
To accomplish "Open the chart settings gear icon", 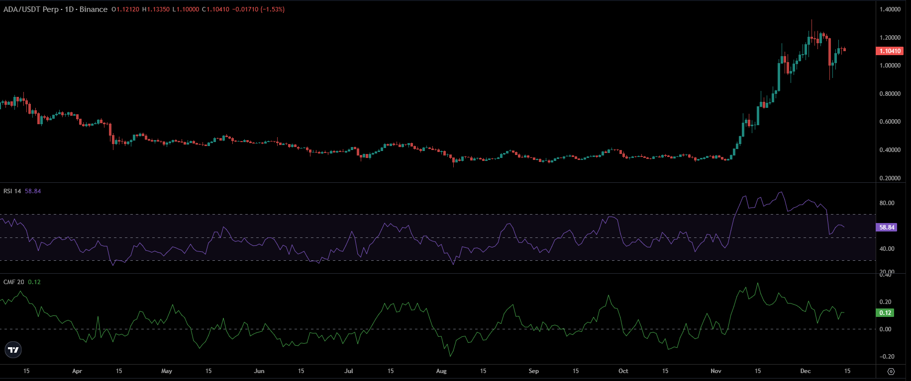I will (891, 372).
